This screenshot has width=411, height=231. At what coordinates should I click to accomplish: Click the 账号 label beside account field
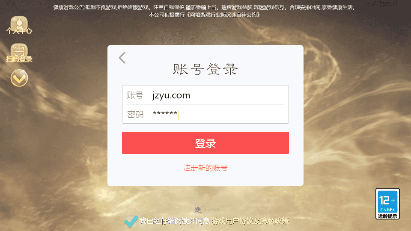[135, 95]
